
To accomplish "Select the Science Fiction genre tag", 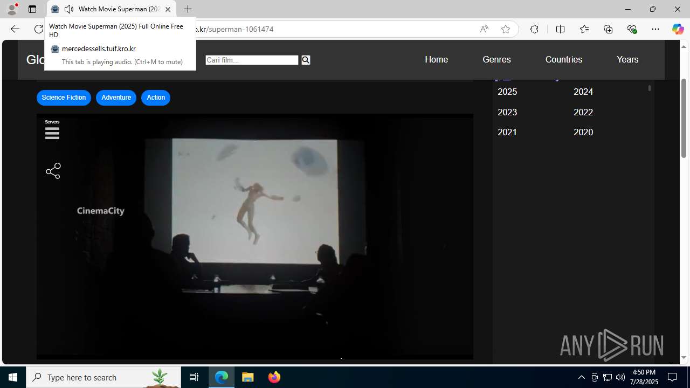I will (x=64, y=98).
